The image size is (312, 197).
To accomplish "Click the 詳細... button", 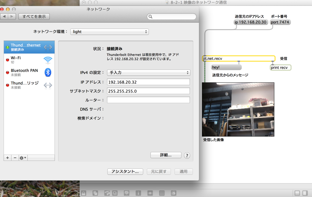I will pos(166,155).
